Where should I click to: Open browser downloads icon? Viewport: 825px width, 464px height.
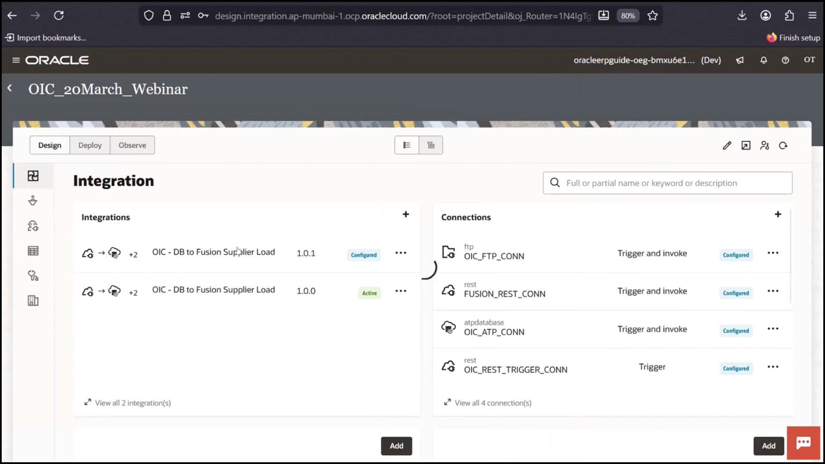tap(742, 16)
